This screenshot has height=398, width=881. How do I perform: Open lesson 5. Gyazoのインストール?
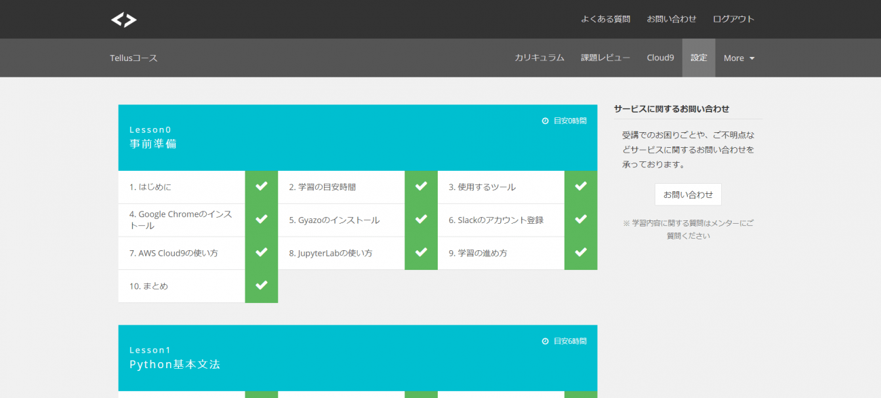pyautogui.click(x=342, y=220)
